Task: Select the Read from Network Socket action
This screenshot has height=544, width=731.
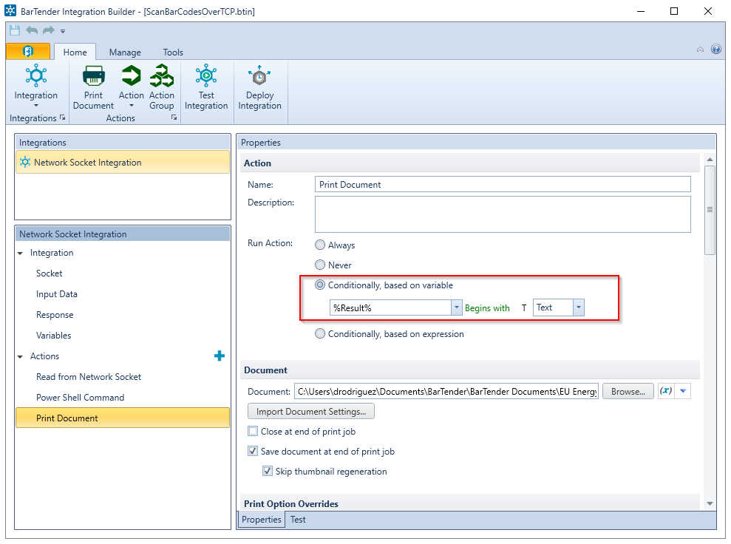Action: pyautogui.click(x=89, y=377)
